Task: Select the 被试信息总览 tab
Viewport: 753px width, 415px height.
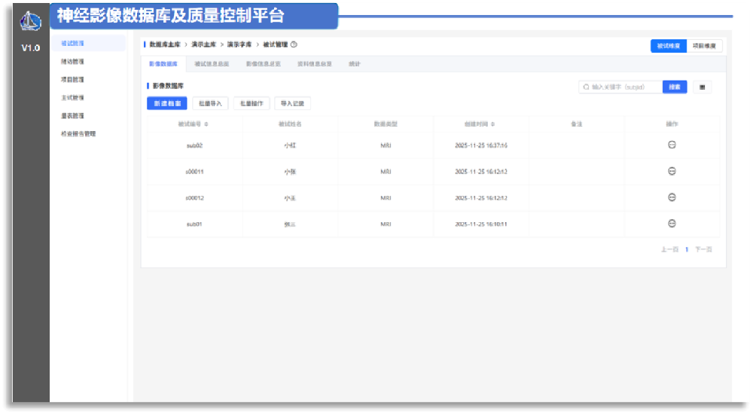Action: point(211,64)
